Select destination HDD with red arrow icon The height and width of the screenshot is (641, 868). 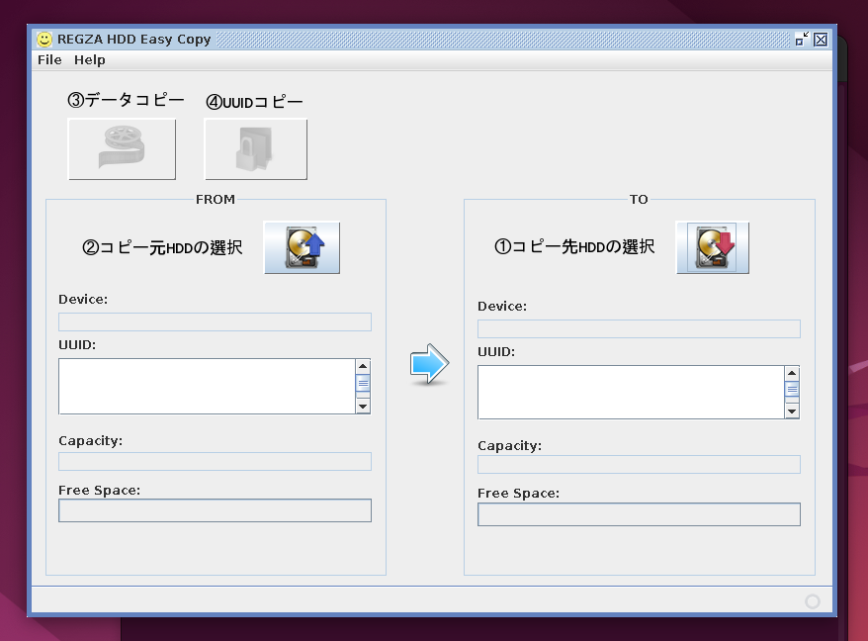tap(712, 247)
